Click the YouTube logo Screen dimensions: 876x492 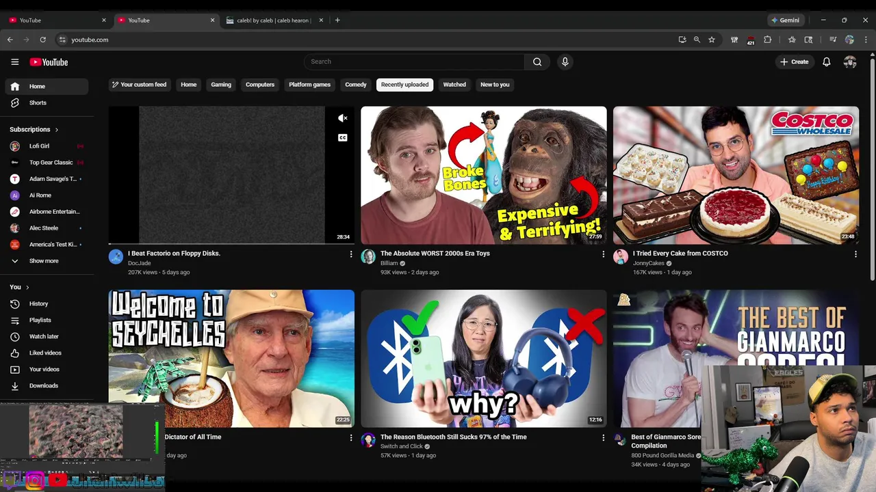(x=49, y=62)
